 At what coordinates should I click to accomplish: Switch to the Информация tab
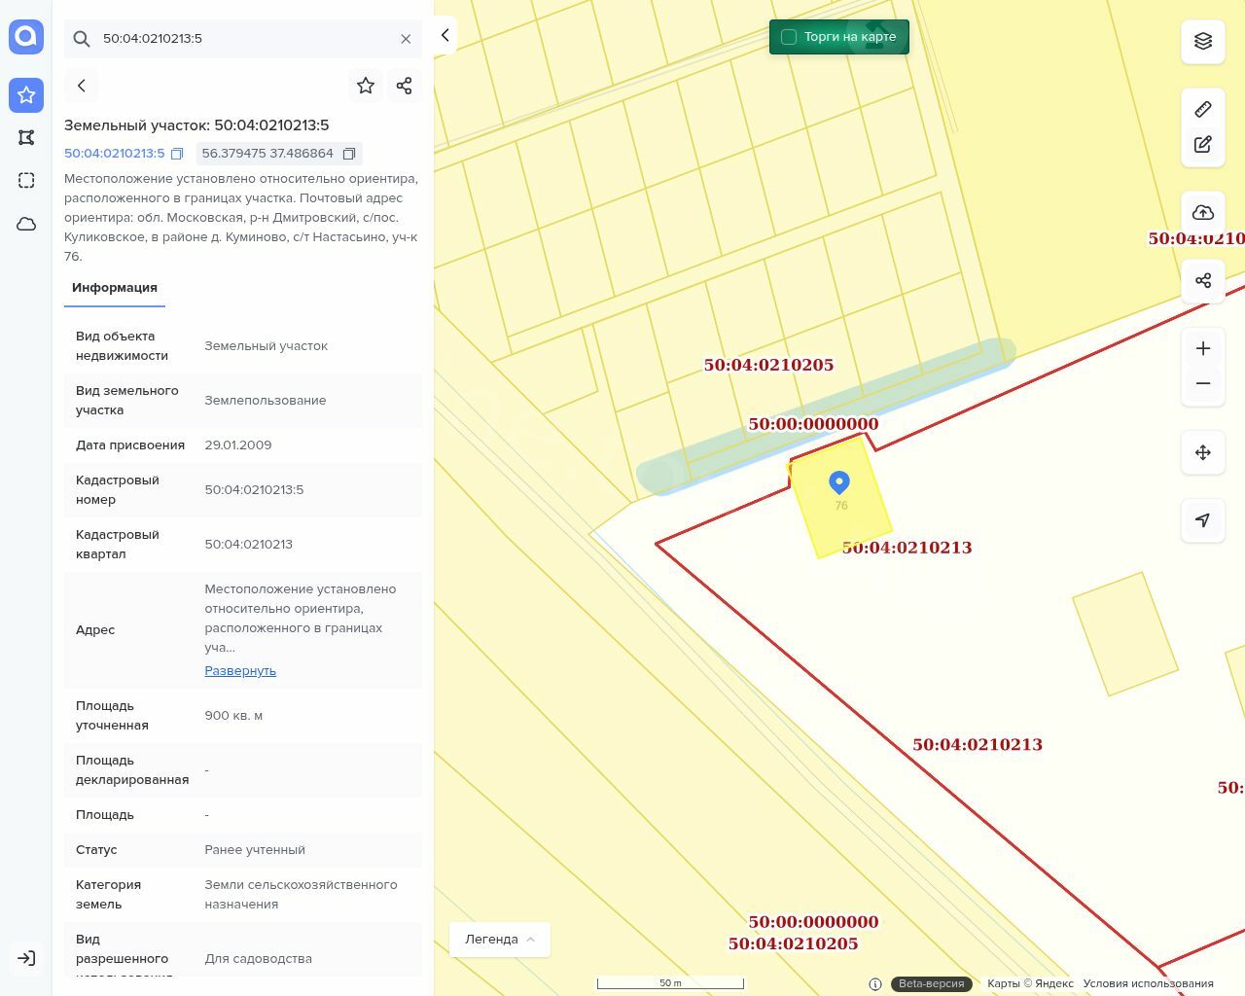click(x=115, y=288)
